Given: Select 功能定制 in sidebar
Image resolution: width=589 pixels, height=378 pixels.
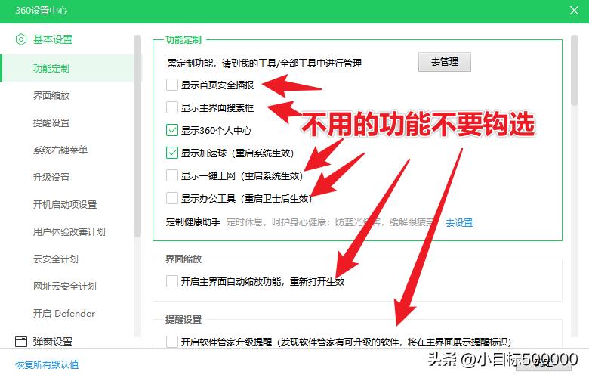Looking at the screenshot, I should pos(67,68).
